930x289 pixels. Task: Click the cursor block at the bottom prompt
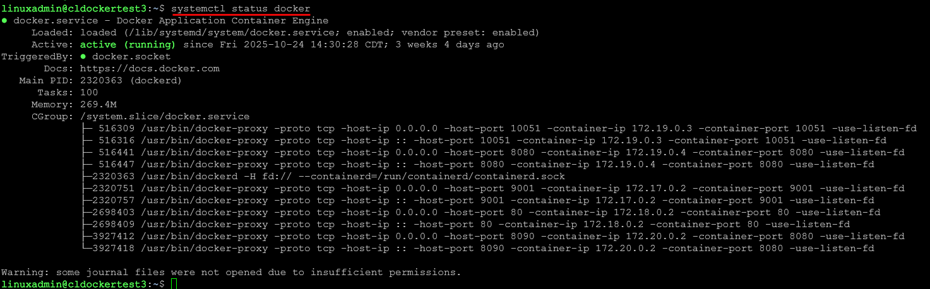174,285
